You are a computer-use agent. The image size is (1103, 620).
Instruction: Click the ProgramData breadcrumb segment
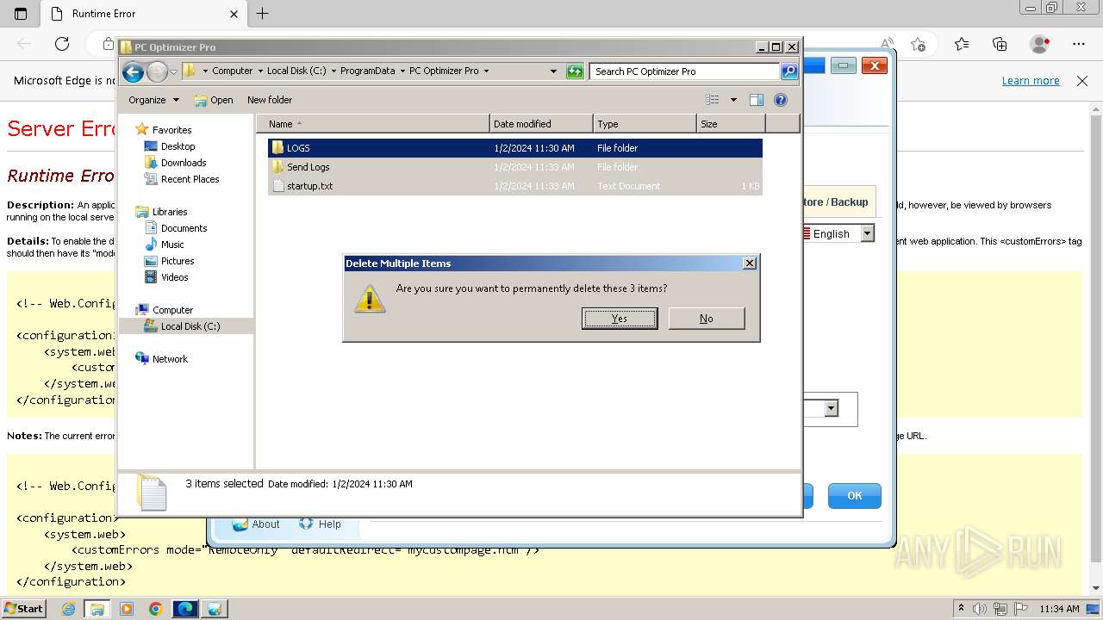pyautogui.click(x=367, y=71)
